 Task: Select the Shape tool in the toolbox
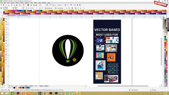6,19
